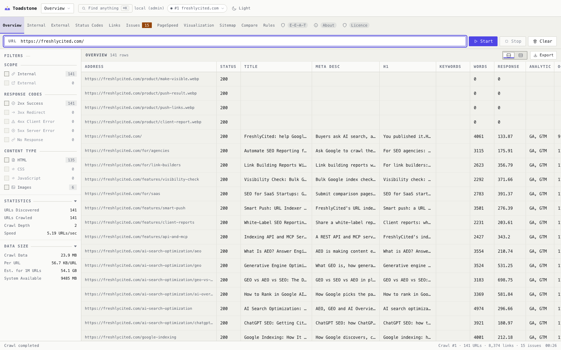561x350 pixels.
Task: Click the 3xx Redirect arrow icon
Action: tap(13, 112)
